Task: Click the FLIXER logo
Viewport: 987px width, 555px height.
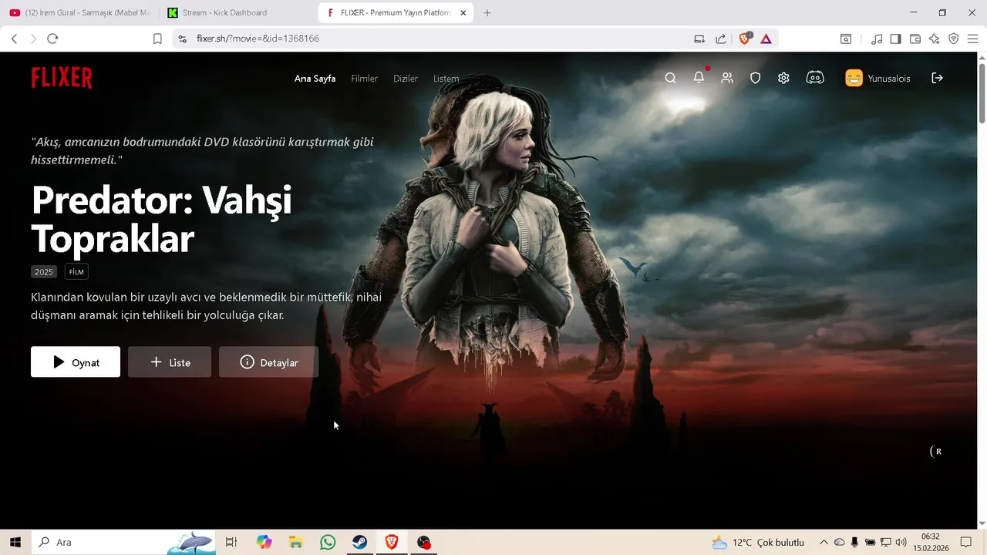Action: (62, 78)
